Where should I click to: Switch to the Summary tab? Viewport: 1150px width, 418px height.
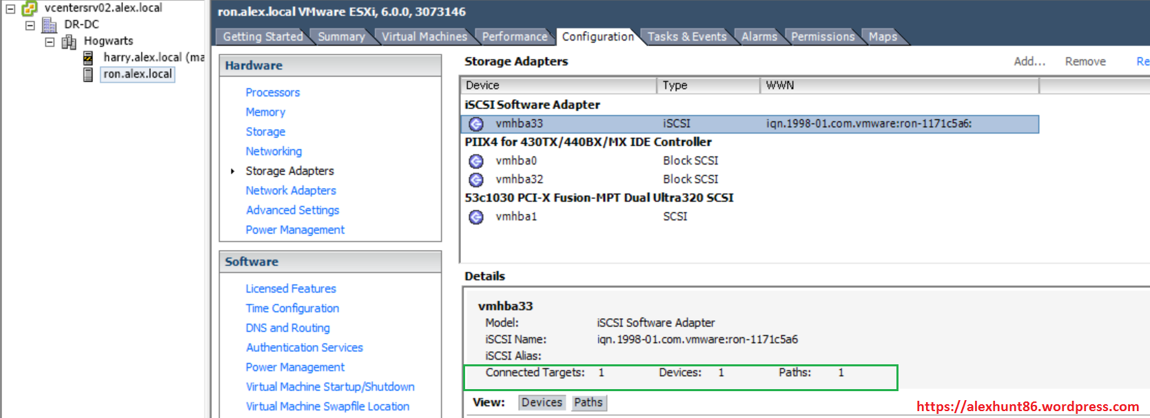point(341,36)
